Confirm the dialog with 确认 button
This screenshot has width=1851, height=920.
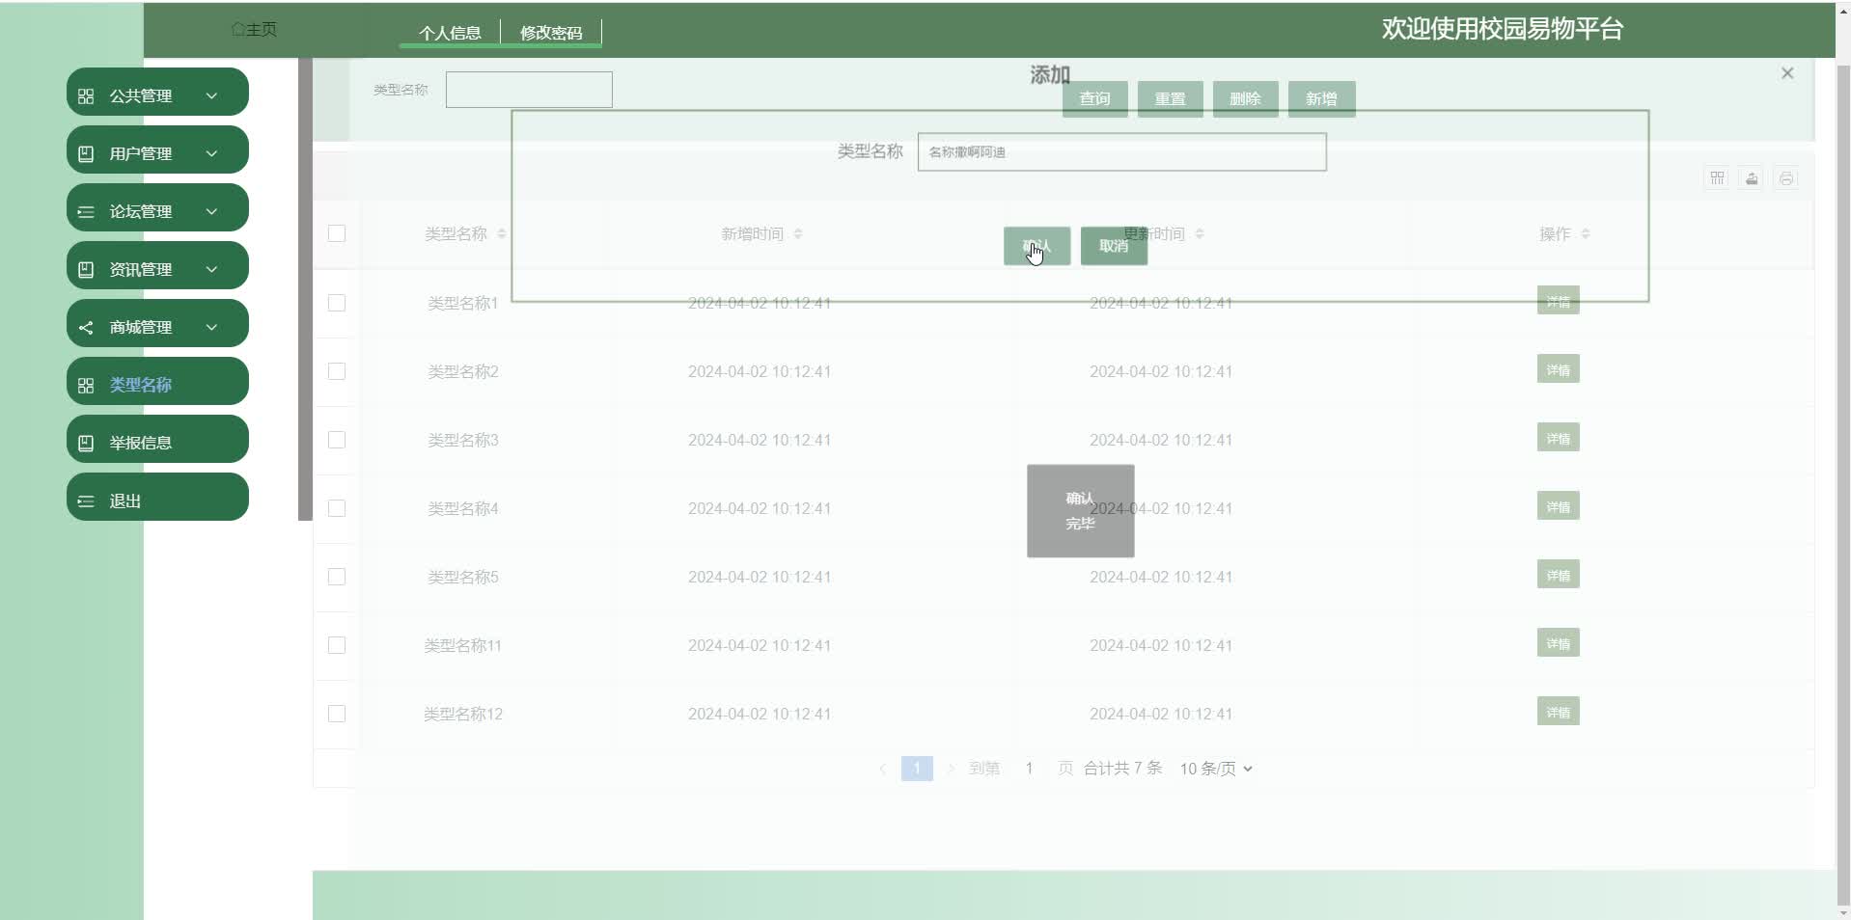[x=1036, y=246]
